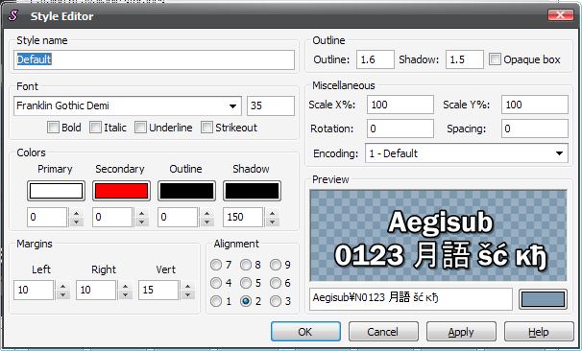Image resolution: width=582 pixels, height=351 pixels.
Task: Click the Scale X% input field
Action: [400, 105]
